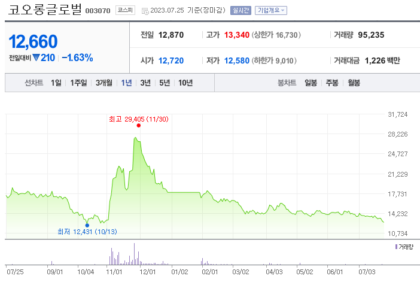Click the 28,226 y-axis label
Image resolution: width=420 pixels, height=288 pixels.
397,134
